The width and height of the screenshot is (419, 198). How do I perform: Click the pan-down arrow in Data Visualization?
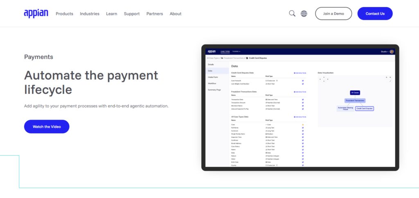point(324,81)
